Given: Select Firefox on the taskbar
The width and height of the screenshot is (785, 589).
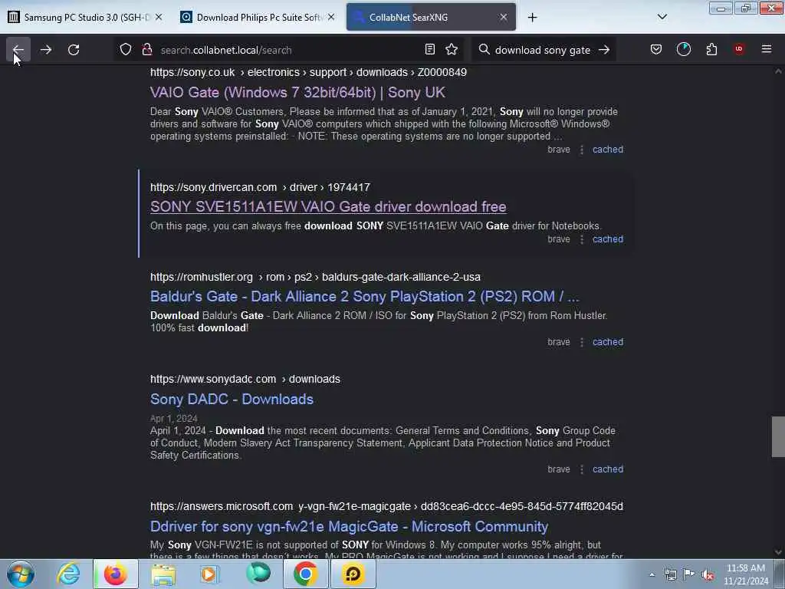Looking at the screenshot, I should [x=116, y=574].
